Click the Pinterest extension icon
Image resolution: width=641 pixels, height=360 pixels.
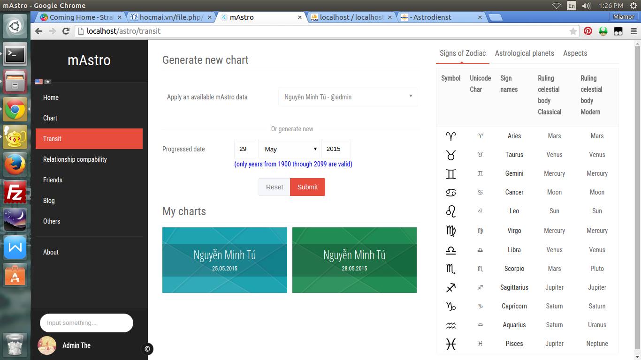click(588, 31)
